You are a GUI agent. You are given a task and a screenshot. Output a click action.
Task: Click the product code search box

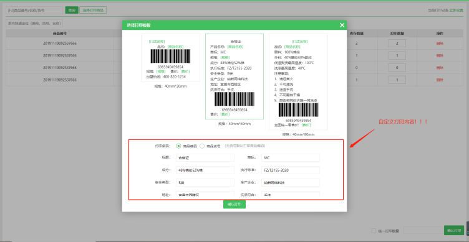34,10
